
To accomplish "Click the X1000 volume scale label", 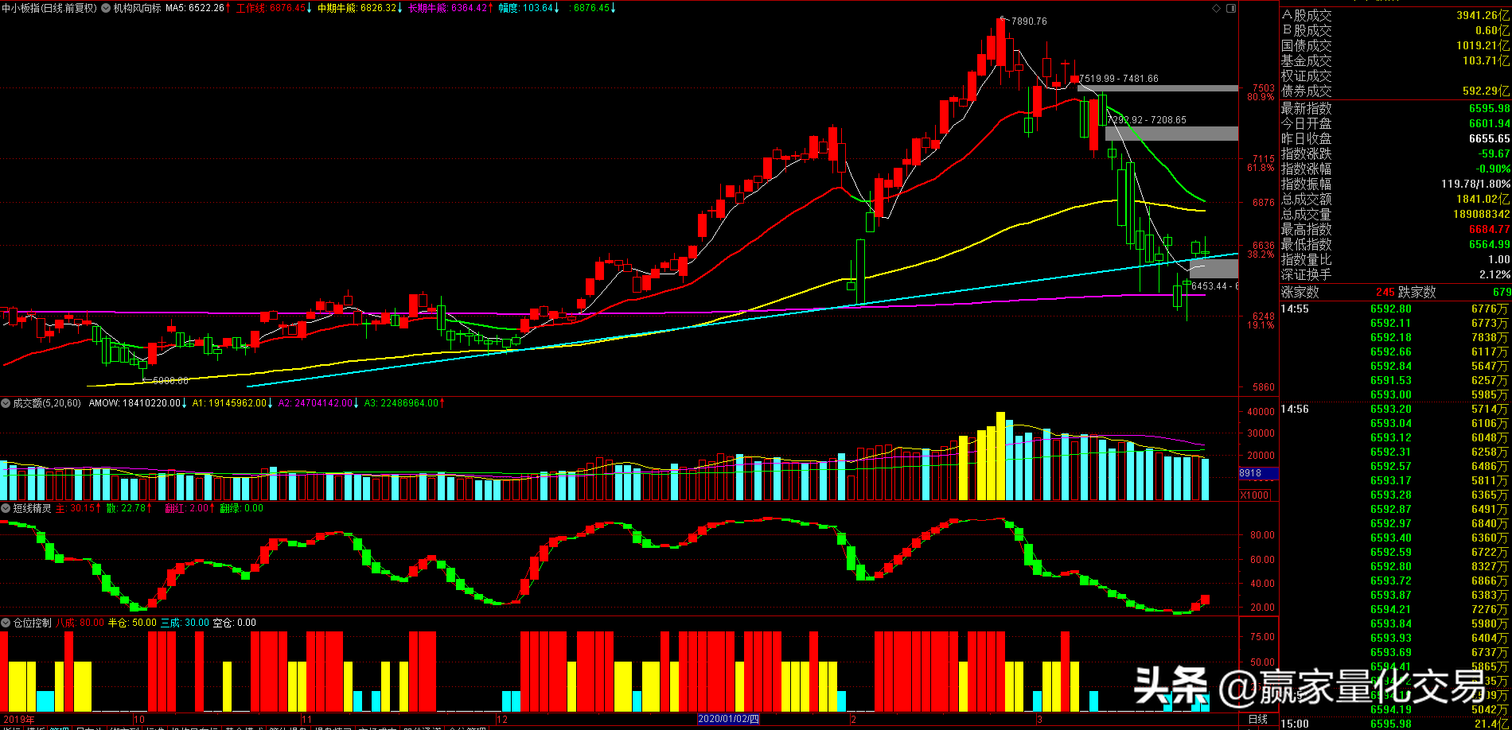I will [x=1256, y=495].
